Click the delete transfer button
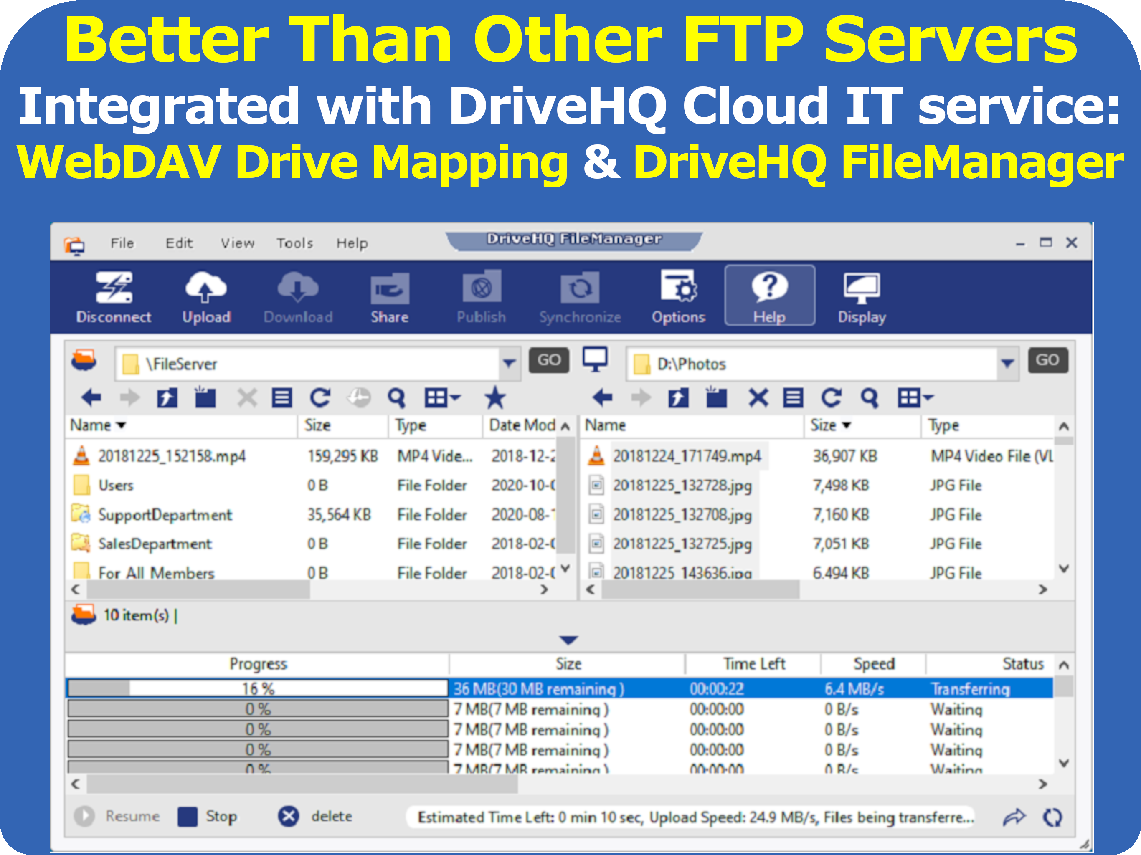The image size is (1141, 855). (x=288, y=816)
